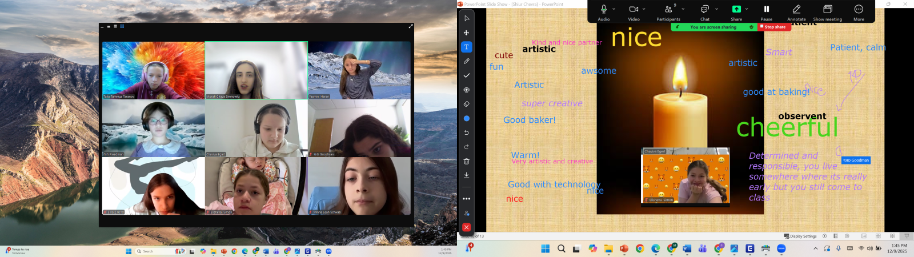Select the Text annotation tool
The image size is (914, 257).
point(466,47)
